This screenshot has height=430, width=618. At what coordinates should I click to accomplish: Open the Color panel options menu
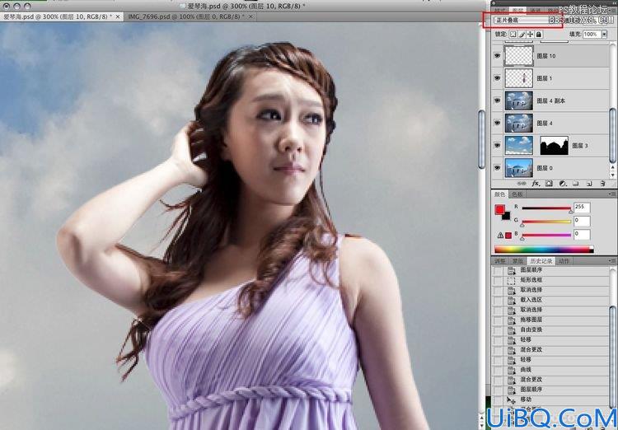point(611,194)
